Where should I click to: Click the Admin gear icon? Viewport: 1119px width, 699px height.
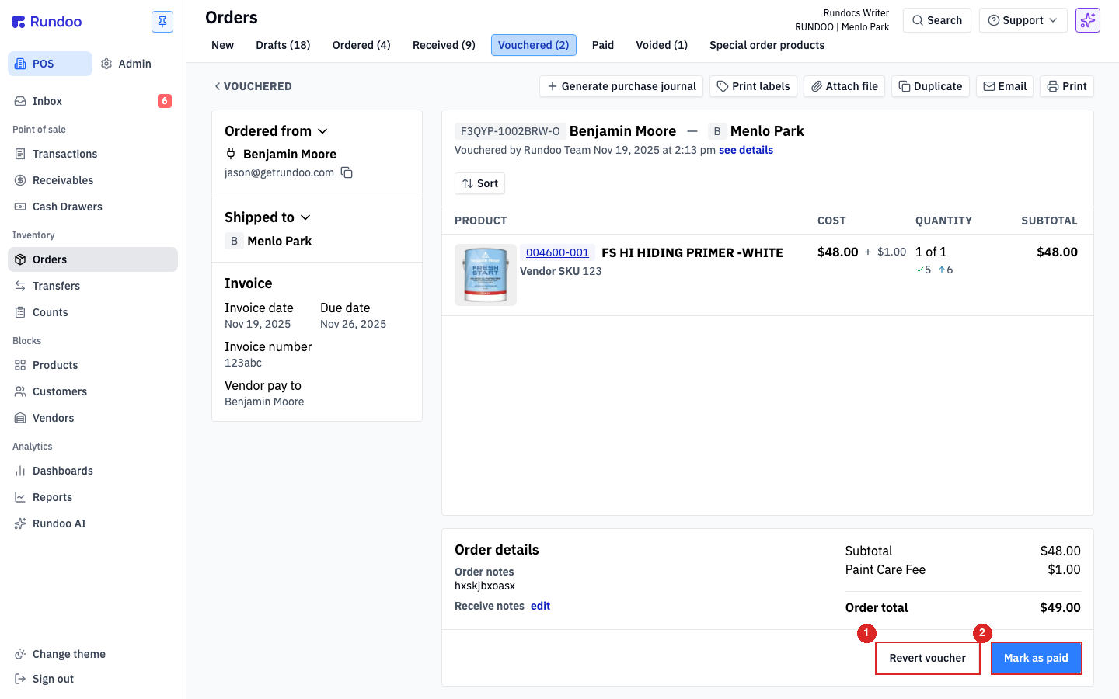(106, 64)
